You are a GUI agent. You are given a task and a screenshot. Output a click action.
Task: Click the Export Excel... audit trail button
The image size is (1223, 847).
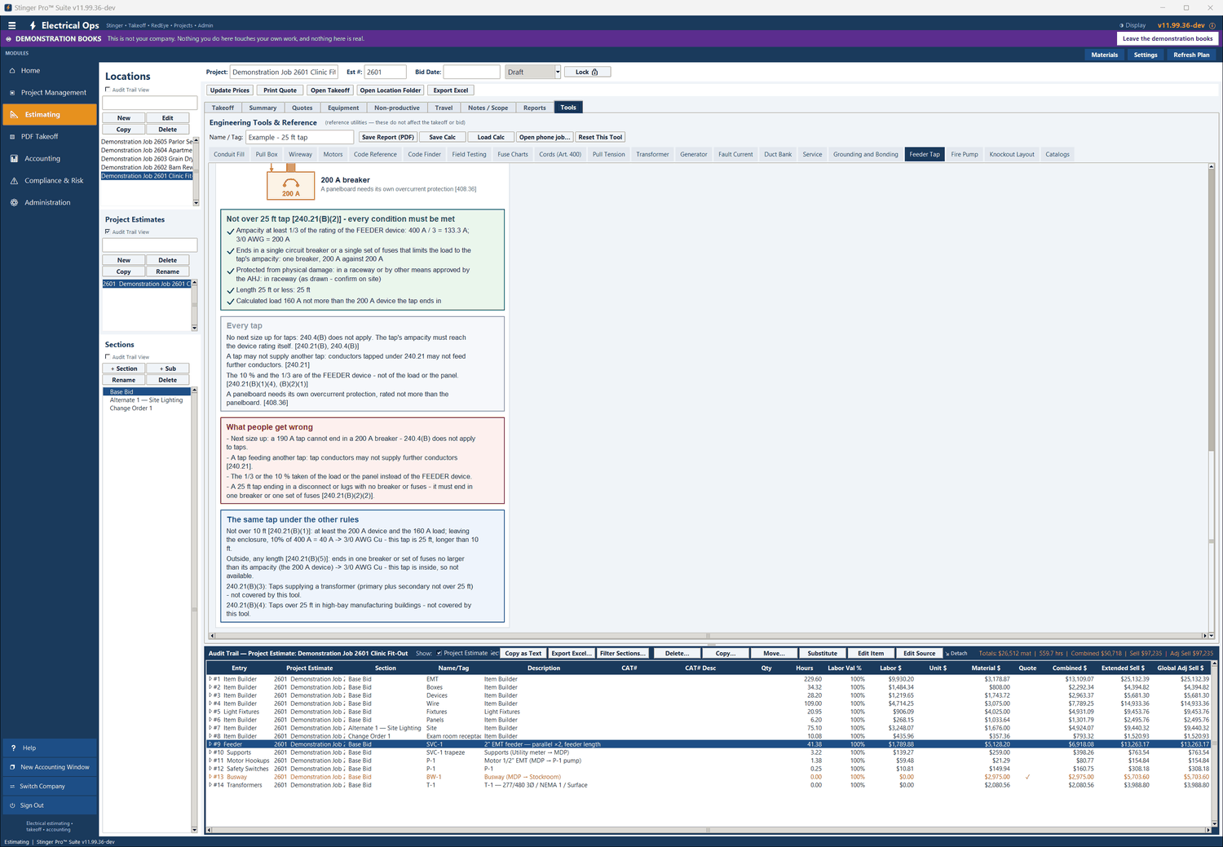point(571,653)
